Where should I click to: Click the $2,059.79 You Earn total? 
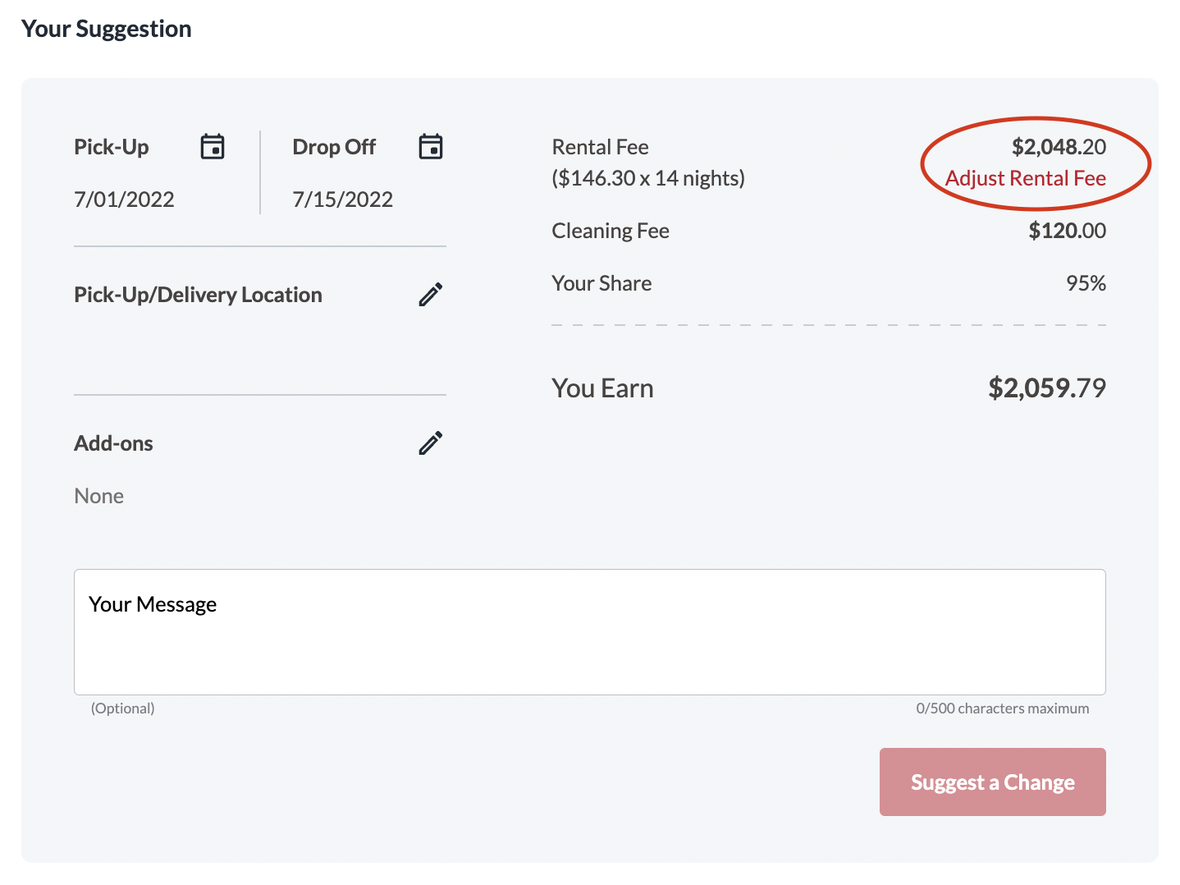[1047, 387]
